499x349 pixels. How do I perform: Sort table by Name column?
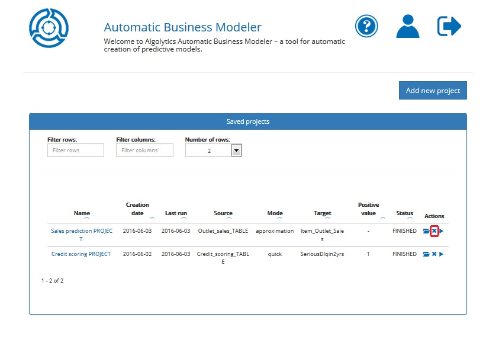pos(82,213)
